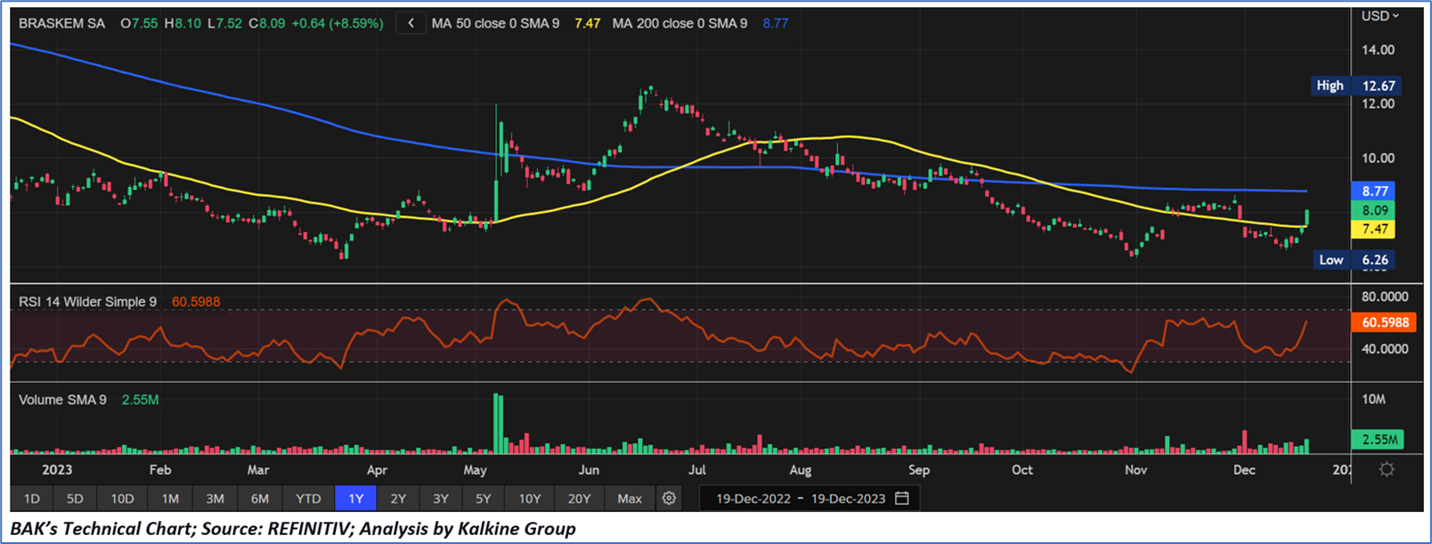Select MA 200 close 0 SMA 9 legend
The image size is (1432, 544).
(679, 23)
